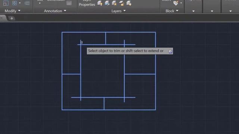
Task: Expand the second collapsed panel right of Block
Action: tap(212, 11)
